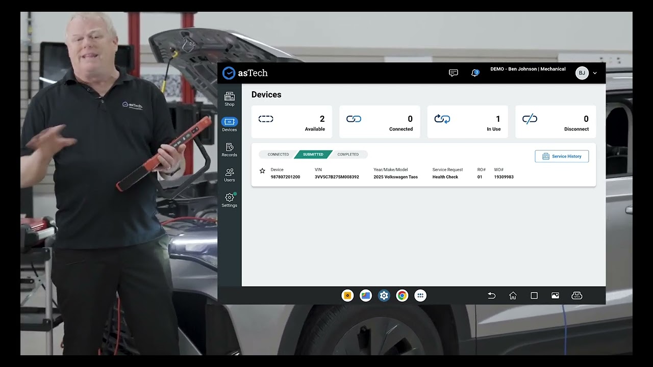Screen dimensions: 653x367
Task: Open the app drawer grid icon
Action: (x=420, y=296)
